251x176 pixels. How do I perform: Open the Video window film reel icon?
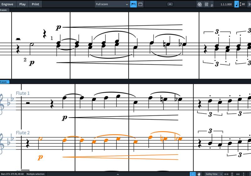(200, 4)
